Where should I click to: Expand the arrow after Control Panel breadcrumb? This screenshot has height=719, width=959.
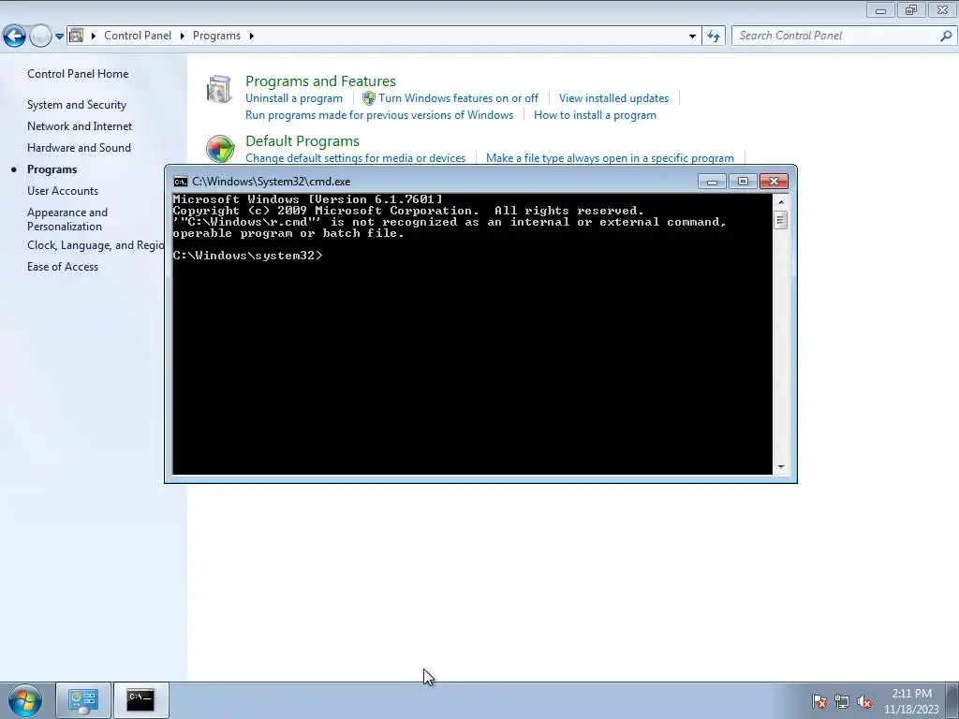pos(183,37)
